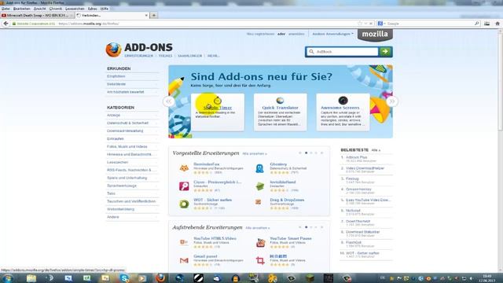Screen dimensions: 503x283
Task: Open Empfohlen in Erkunden sidebar
Action: 116,76
